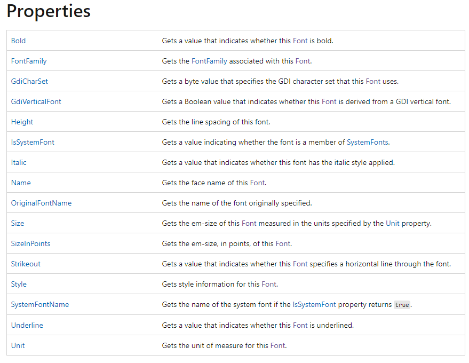The image size is (469, 363).
Task: Click the IsSystemFont link in SystemFontName description
Action: 314,304
